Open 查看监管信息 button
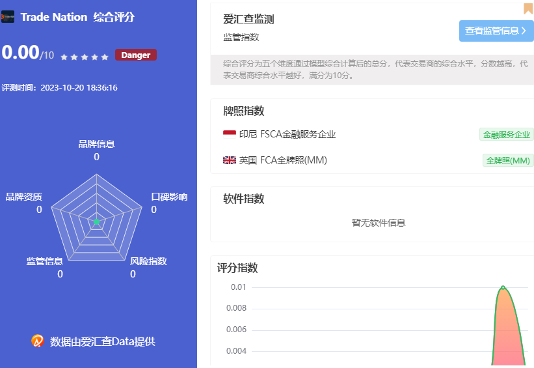Image resolution: width=534 pixels, height=368 pixels. tap(496, 31)
